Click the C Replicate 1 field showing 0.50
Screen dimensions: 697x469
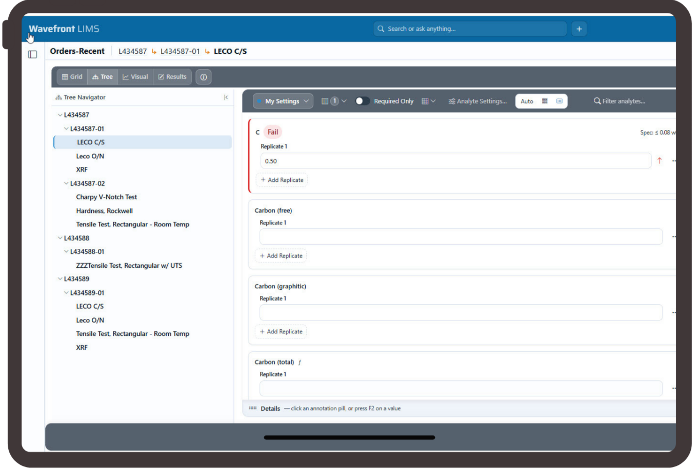pos(456,161)
